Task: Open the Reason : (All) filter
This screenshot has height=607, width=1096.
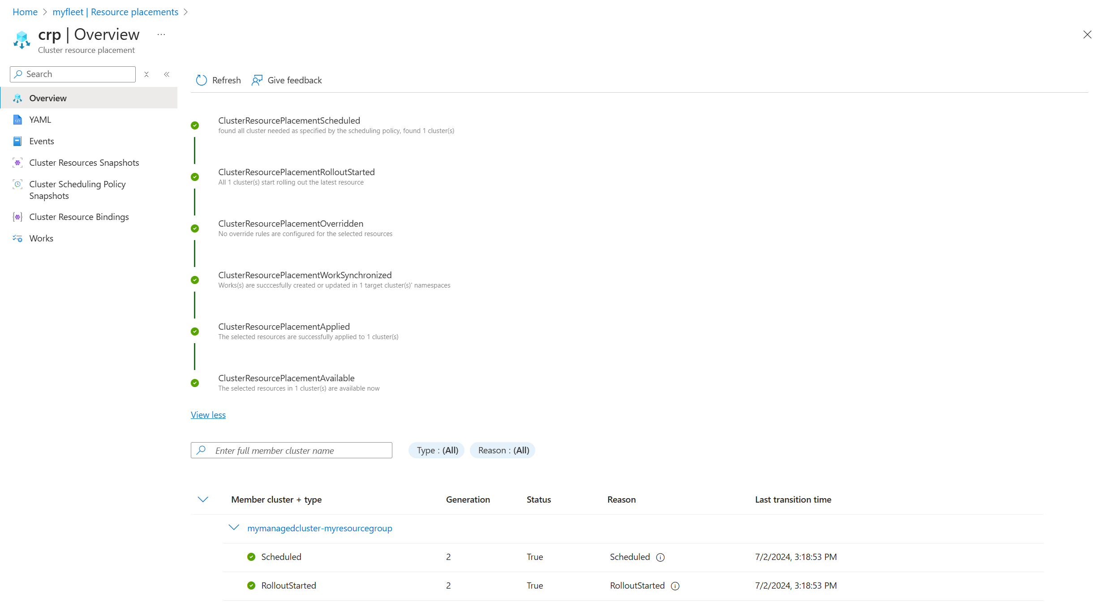Action: [x=503, y=450]
